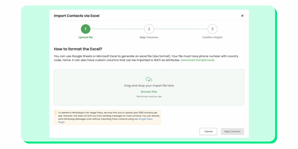Select step 2 circle
Viewport: 298px width, 149px height.
(x=149, y=29)
